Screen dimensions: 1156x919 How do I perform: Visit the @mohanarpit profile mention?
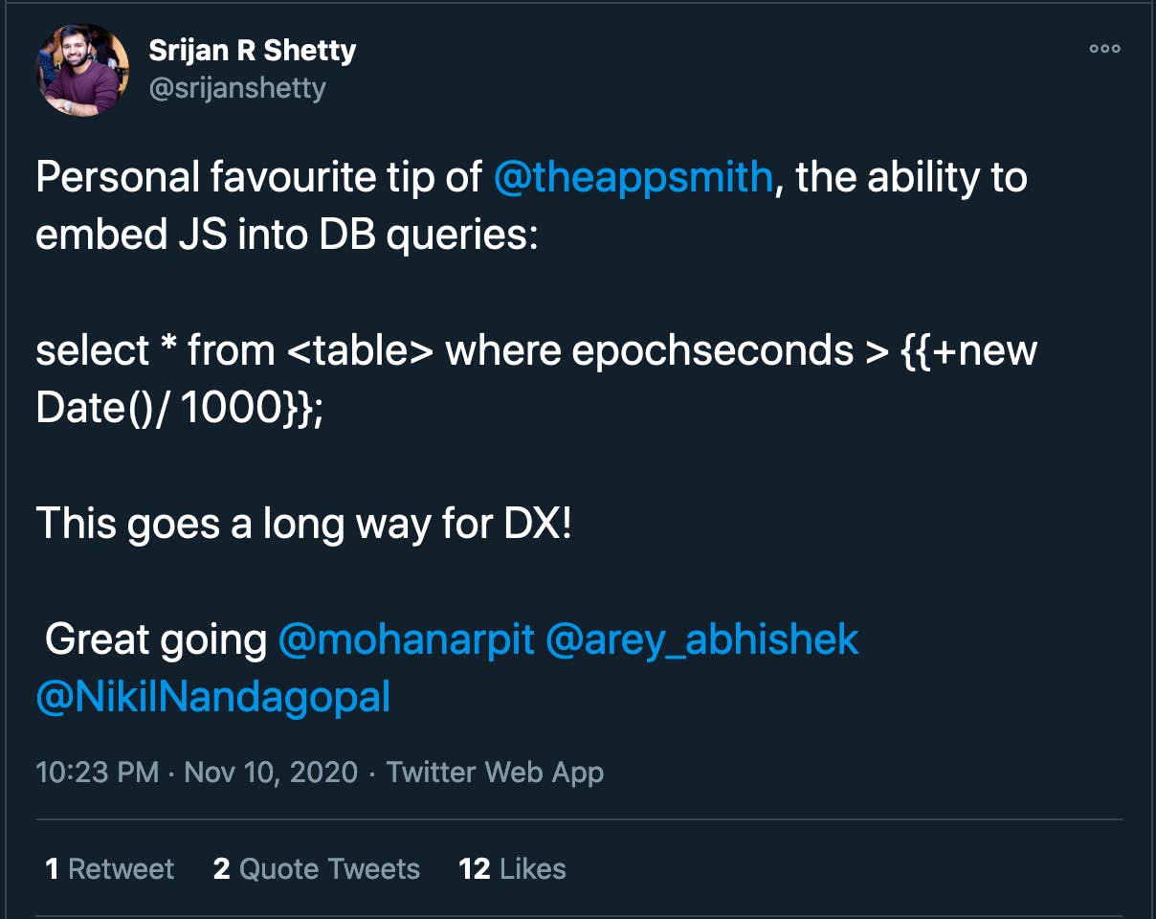click(x=406, y=639)
